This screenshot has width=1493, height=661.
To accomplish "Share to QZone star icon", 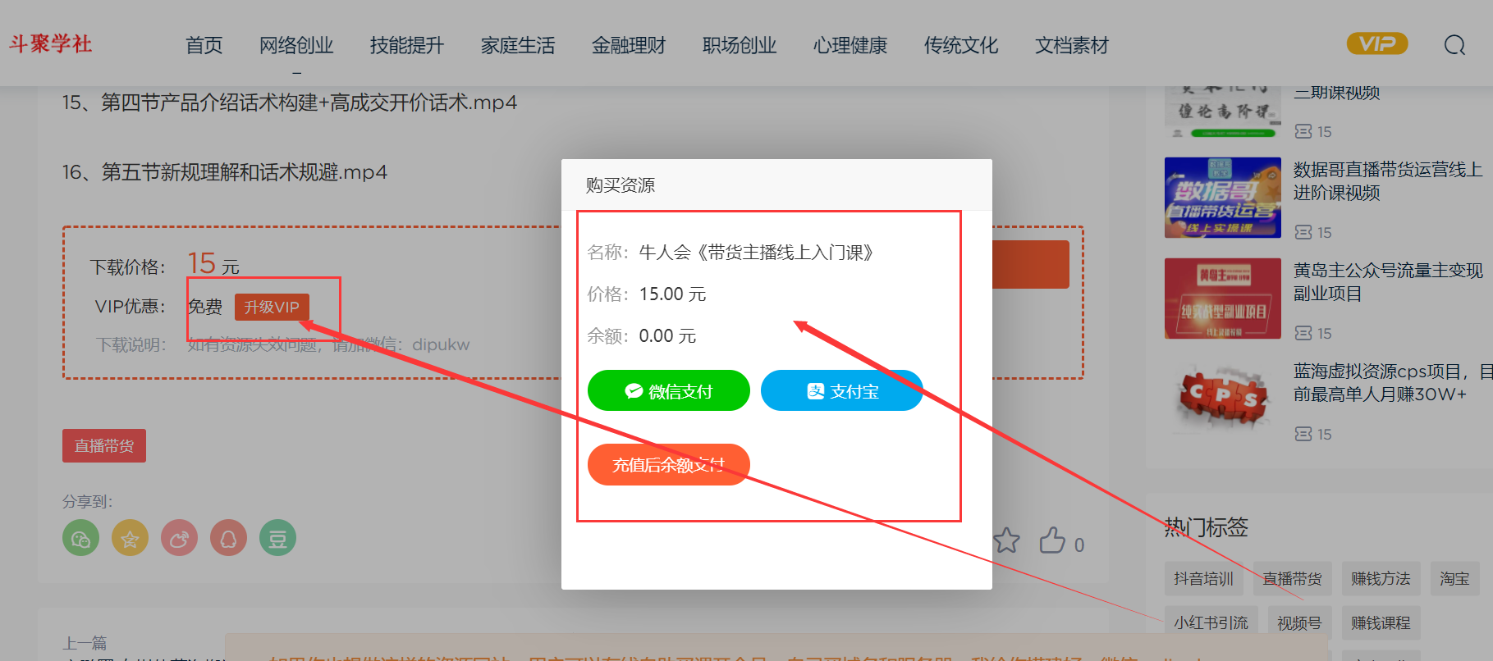I will (x=130, y=539).
